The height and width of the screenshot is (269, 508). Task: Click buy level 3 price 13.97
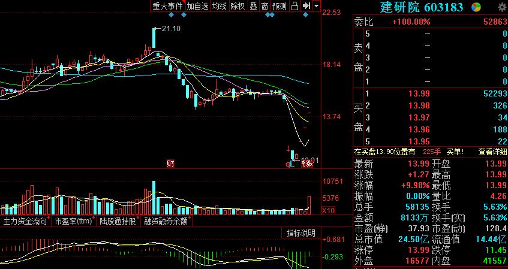coord(419,117)
